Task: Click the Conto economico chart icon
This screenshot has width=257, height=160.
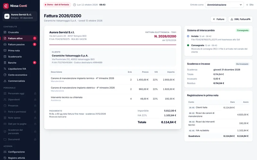Action: (5, 75)
